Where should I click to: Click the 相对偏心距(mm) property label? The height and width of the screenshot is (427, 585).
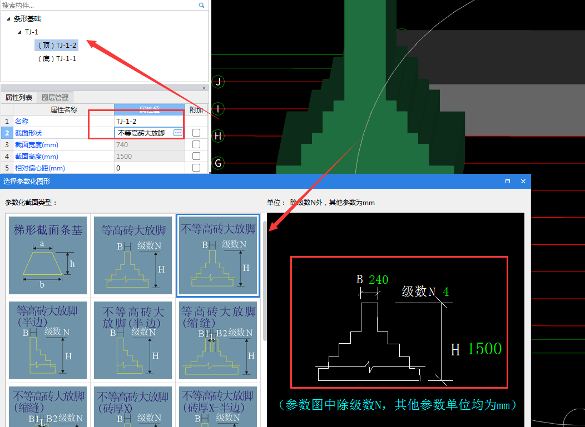click(40, 168)
